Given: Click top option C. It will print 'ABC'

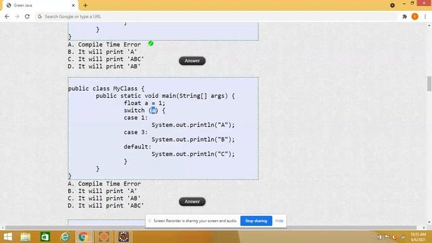Looking at the screenshot, I should [x=106, y=59].
